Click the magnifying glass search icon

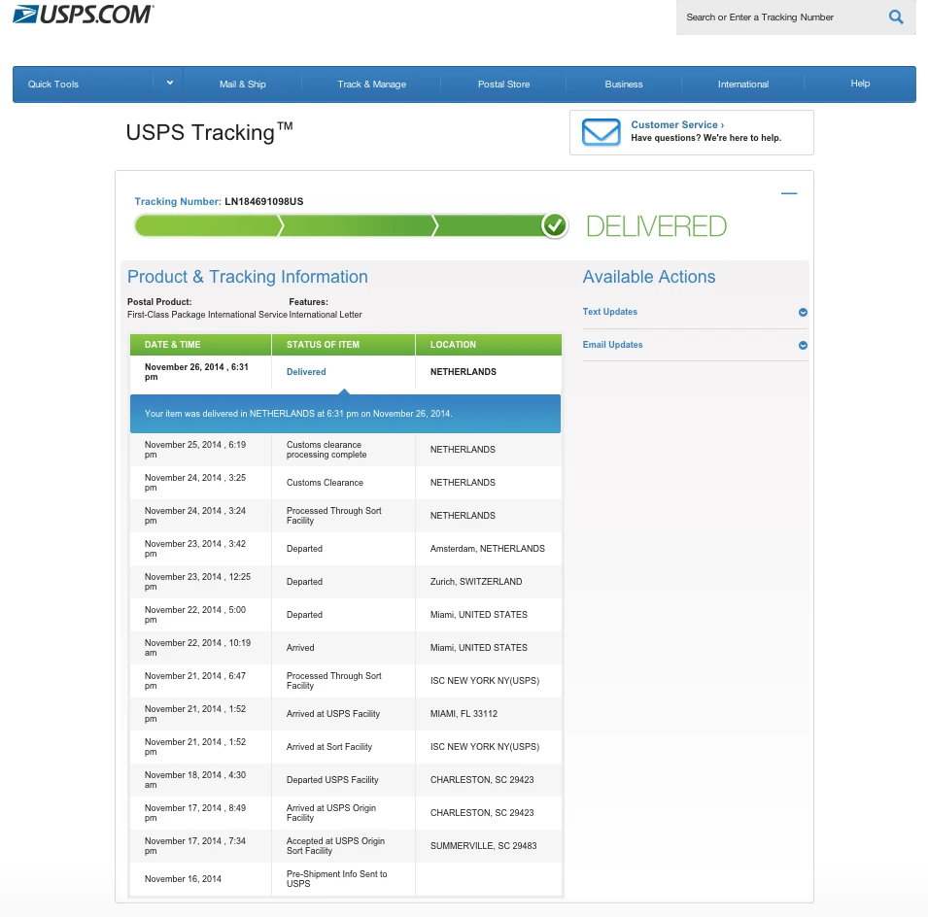point(896,17)
